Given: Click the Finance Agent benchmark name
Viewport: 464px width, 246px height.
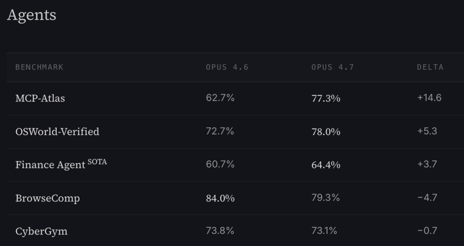Looking at the screenshot, I should 50,165.
